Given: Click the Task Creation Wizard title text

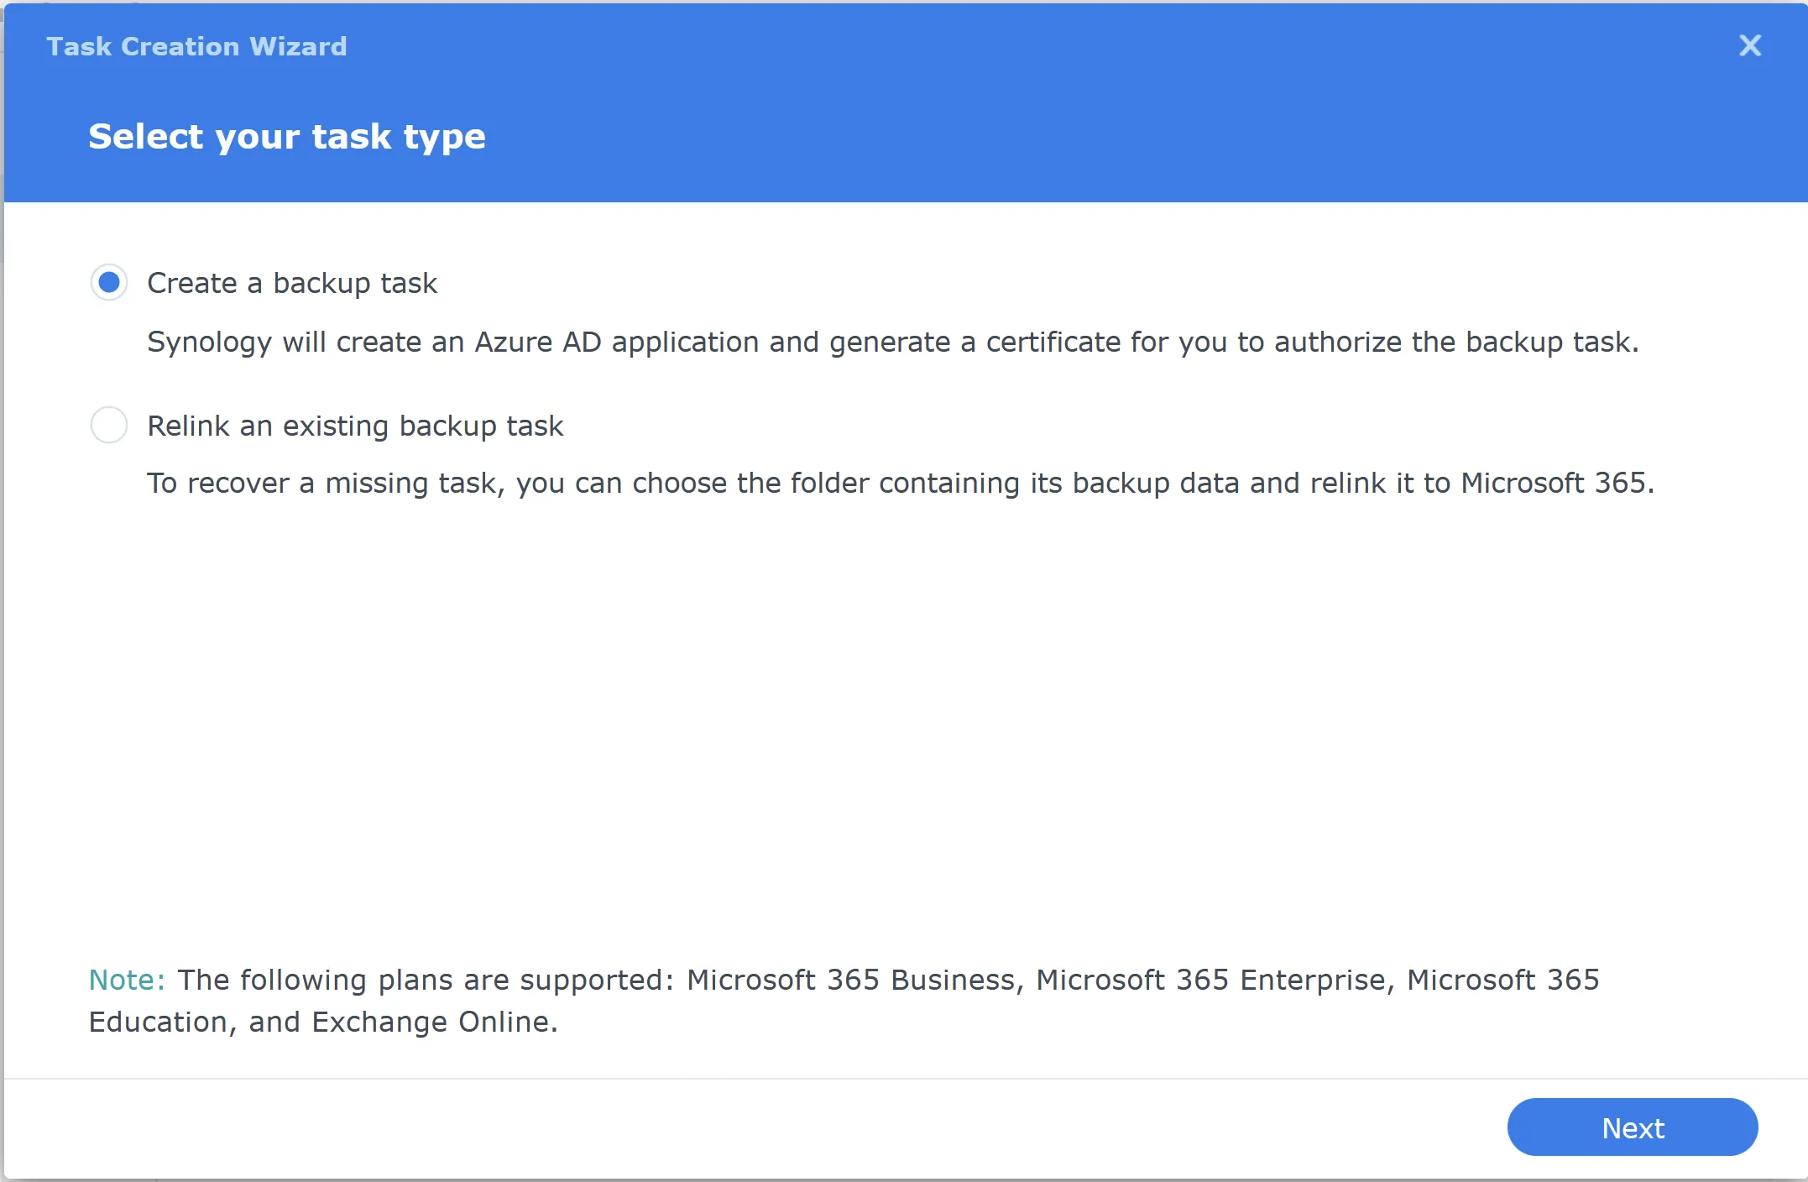Looking at the screenshot, I should click(196, 46).
